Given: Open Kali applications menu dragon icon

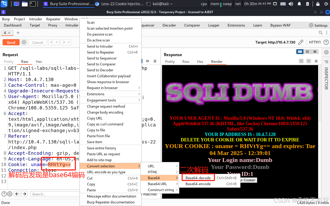Looking at the screenshot, I should [4, 4].
